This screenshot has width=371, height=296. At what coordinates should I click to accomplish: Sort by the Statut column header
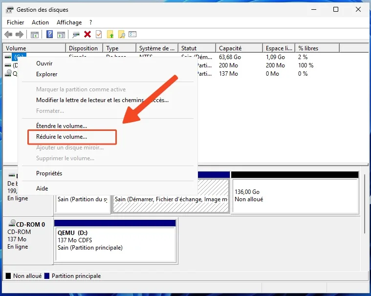(197, 48)
